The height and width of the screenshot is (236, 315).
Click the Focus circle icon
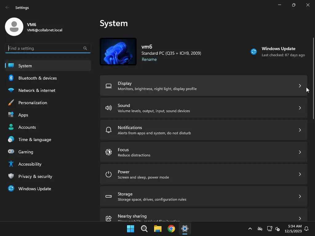tap(109, 152)
